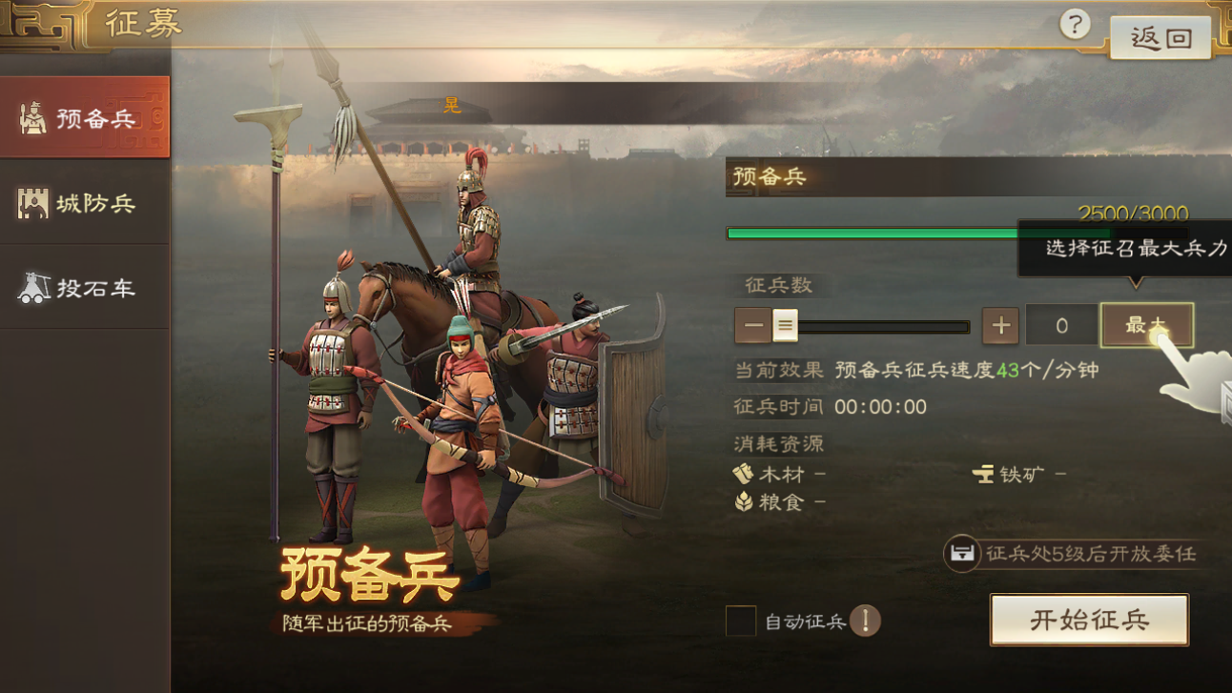Image resolution: width=1232 pixels, height=693 pixels.
Task: Click the delegate chest icon
Action: click(962, 554)
